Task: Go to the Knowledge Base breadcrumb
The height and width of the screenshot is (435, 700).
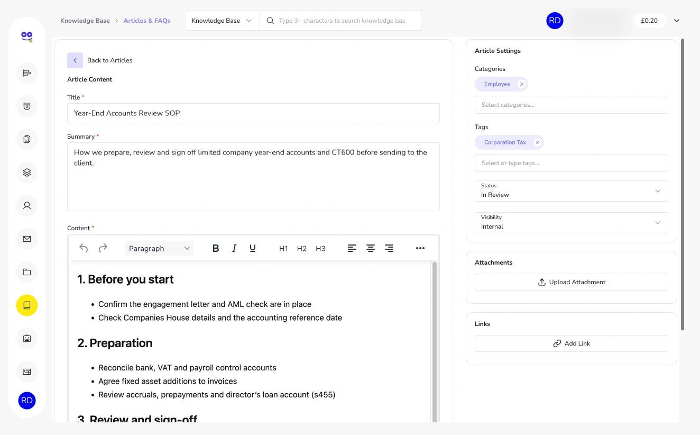Action: tap(85, 21)
